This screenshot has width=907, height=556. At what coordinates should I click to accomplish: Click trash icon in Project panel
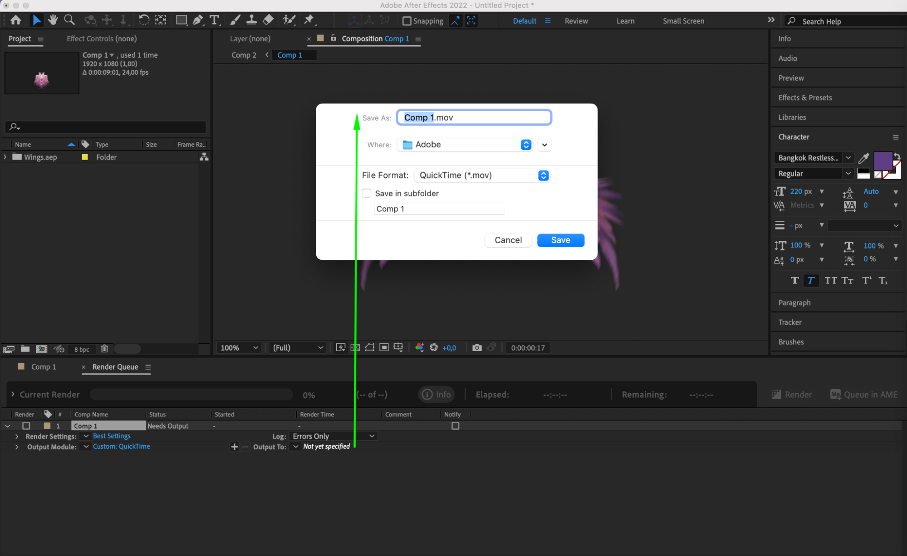click(104, 349)
